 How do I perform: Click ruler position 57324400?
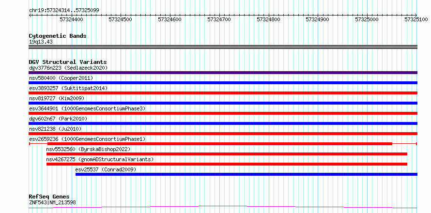[x=71, y=19]
